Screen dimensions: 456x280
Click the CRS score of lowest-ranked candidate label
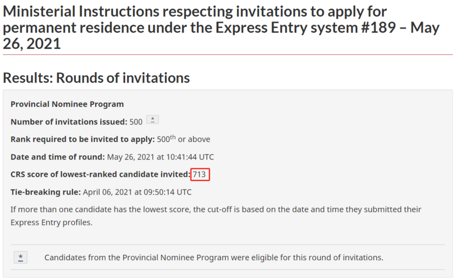click(x=100, y=174)
